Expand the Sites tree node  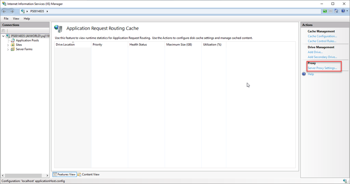[x=8, y=45]
